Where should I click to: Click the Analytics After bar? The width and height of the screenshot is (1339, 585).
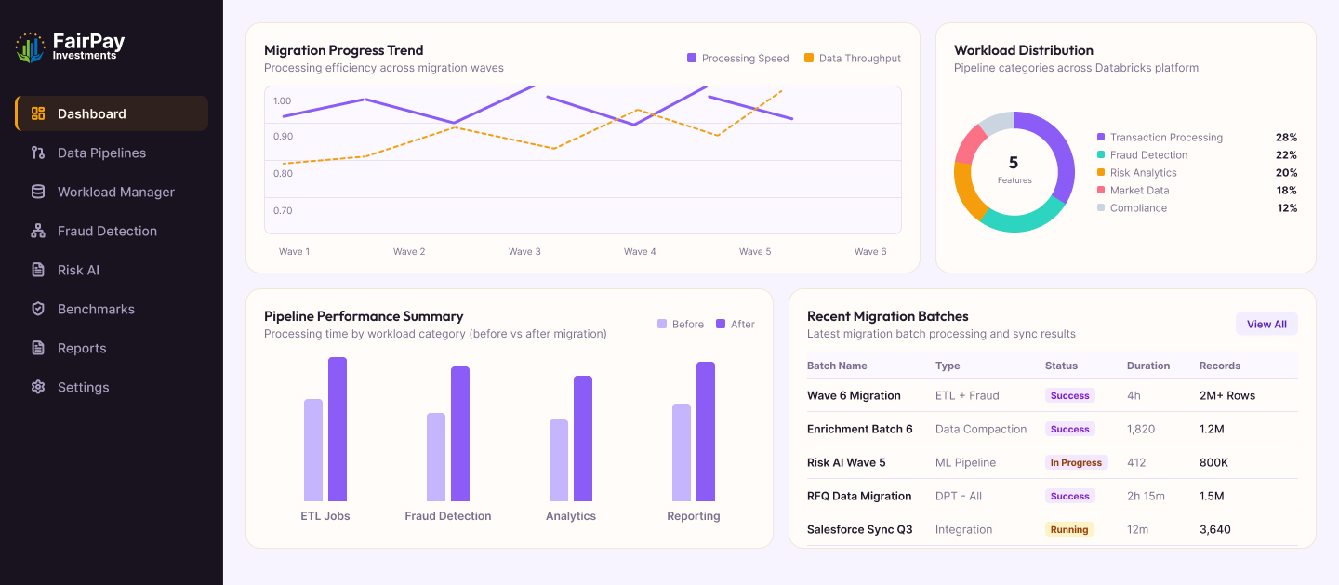[x=583, y=438]
